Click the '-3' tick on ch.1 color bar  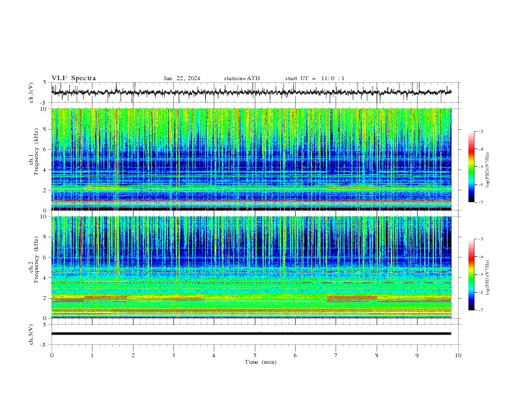tap(480, 131)
